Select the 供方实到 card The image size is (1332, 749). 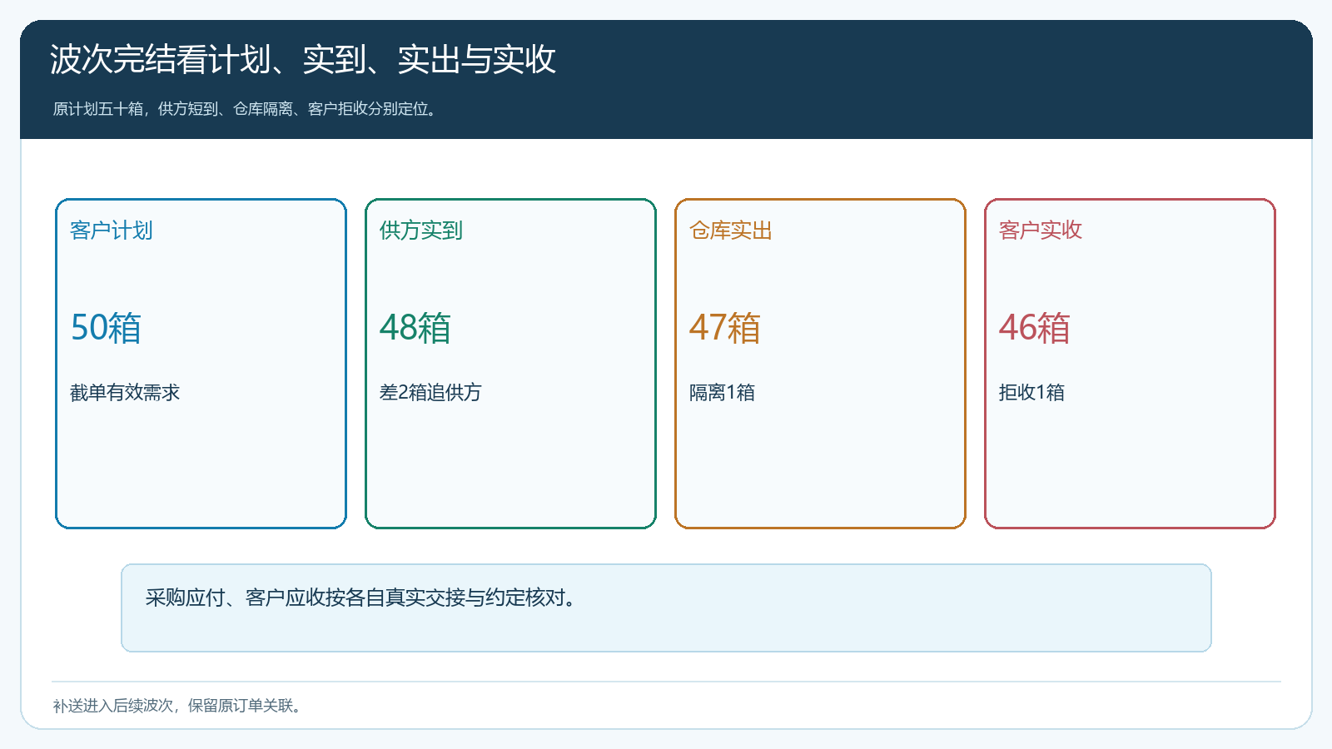click(510, 364)
